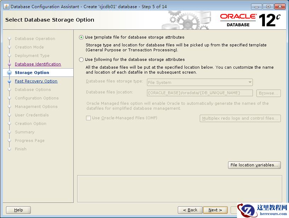Click Fast Recovery Option step bullet icon
Screen dimensions: 289x218
pos(10,81)
